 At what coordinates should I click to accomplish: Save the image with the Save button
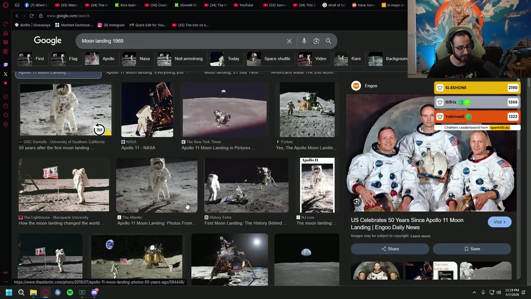pos(472,249)
